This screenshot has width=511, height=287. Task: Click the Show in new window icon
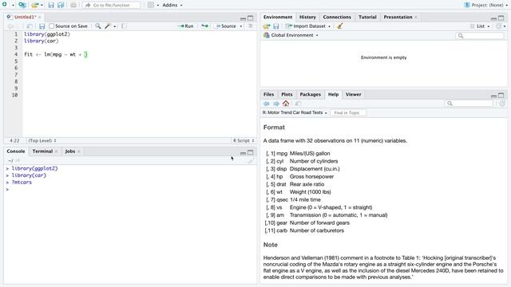click(29, 26)
